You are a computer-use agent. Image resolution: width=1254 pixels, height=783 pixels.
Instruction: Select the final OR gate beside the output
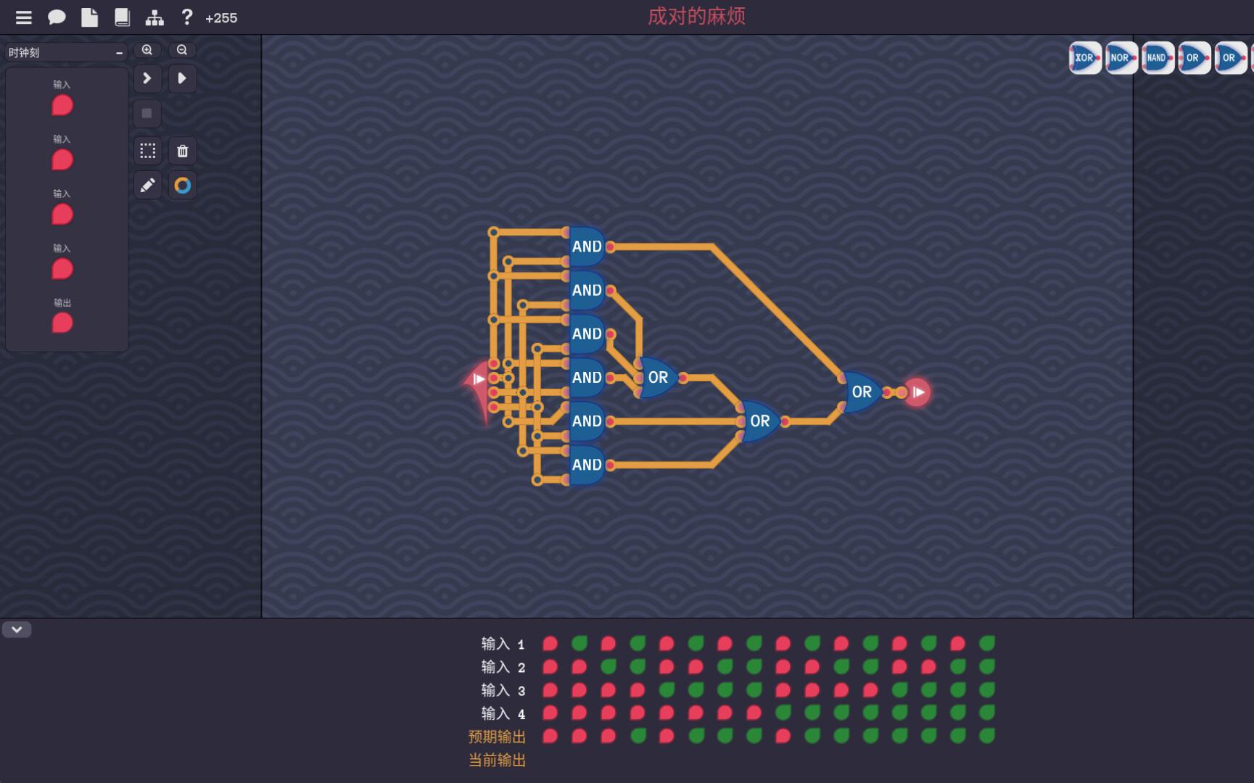(x=861, y=392)
